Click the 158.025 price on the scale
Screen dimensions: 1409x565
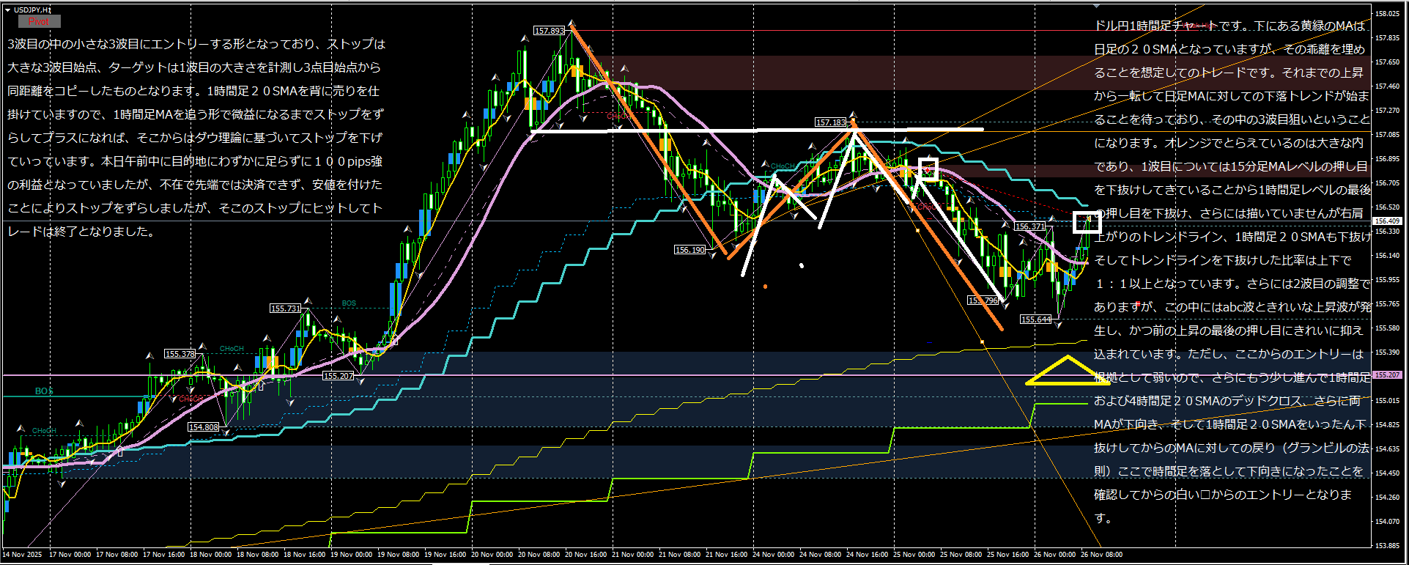[1388, 14]
